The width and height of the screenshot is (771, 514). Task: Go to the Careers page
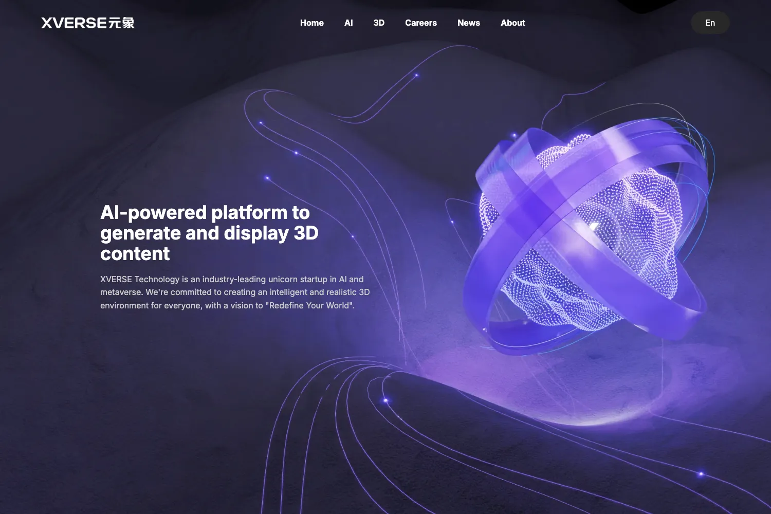point(421,23)
